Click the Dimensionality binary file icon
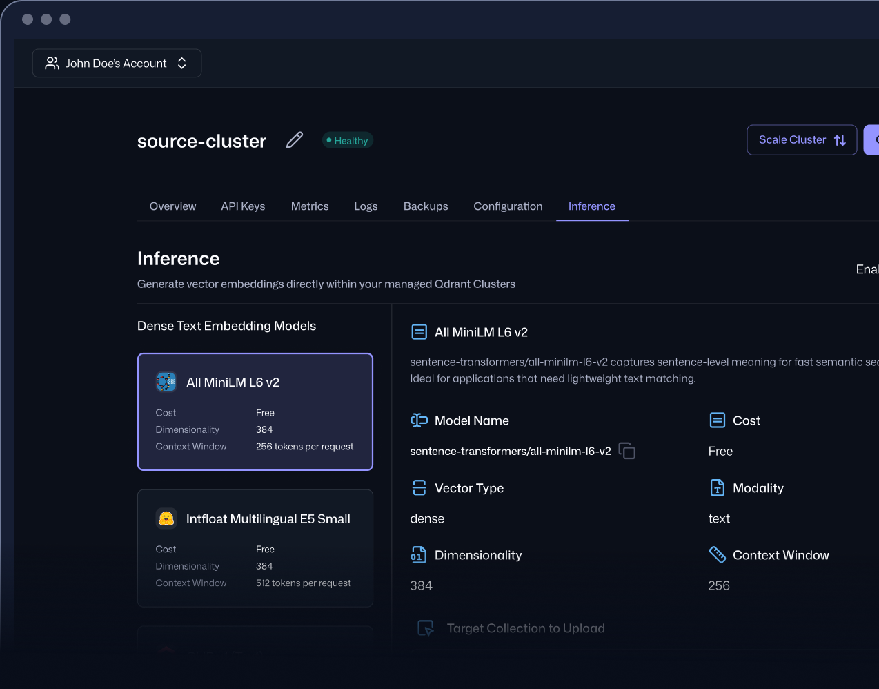879x689 pixels. click(419, 555)
